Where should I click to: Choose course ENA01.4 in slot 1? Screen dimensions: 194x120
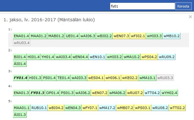click(21, 36)
